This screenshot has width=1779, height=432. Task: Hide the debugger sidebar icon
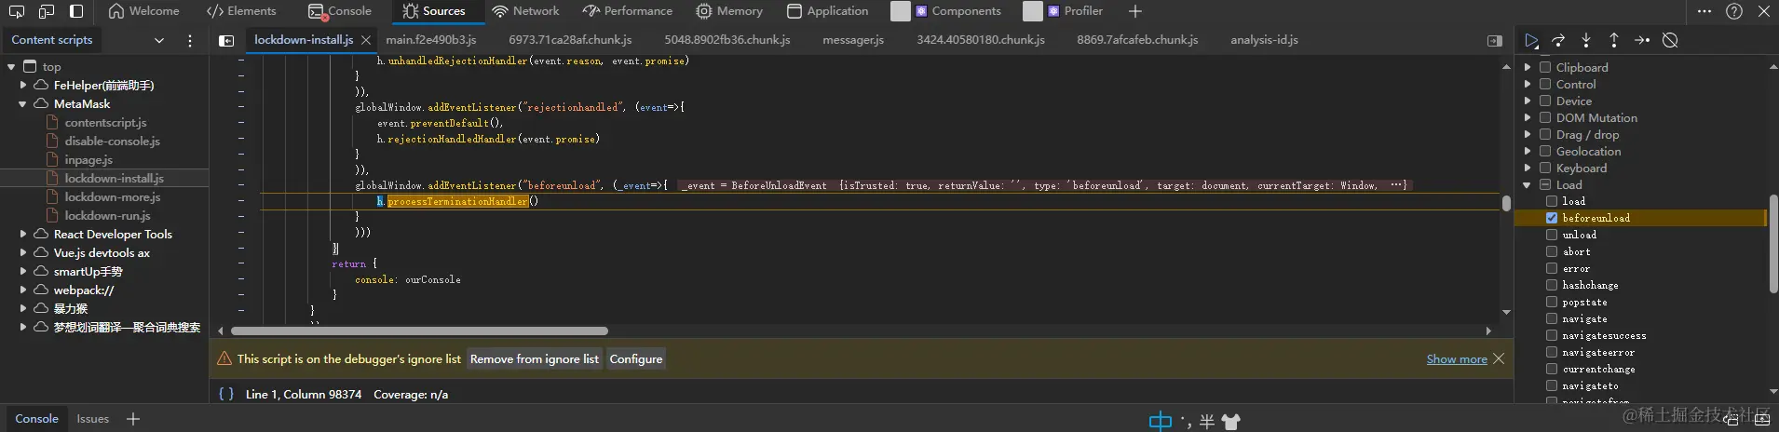click(1495, 40)
